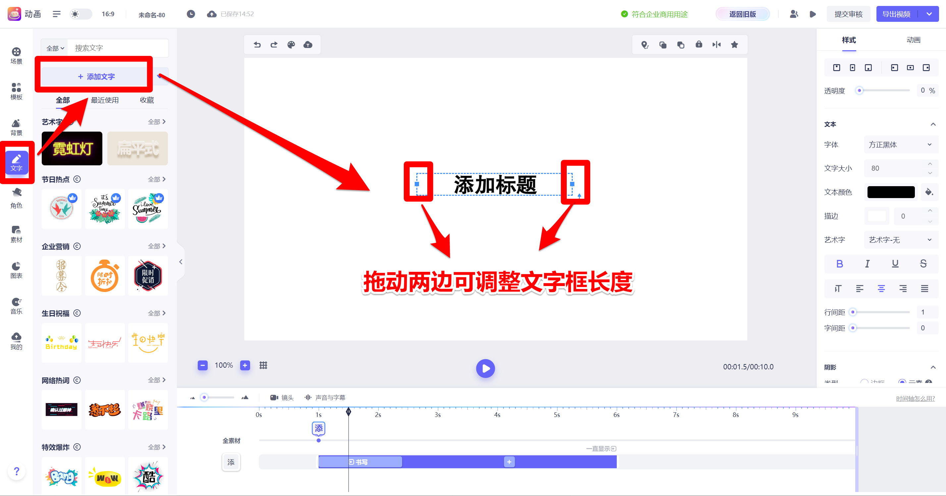Screen dimensions: 946x496
Task: Open the 我的 uploads panel
Action: [x=16, y=341]
